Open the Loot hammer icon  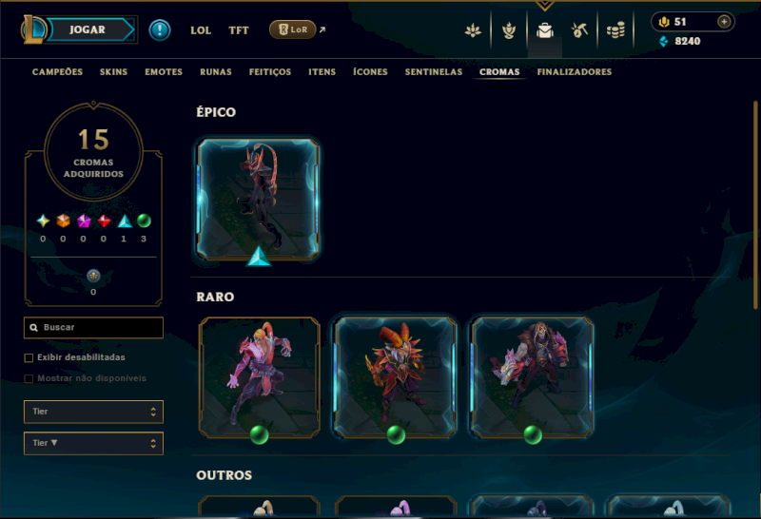pyautogui.click(x=579, y=30)
